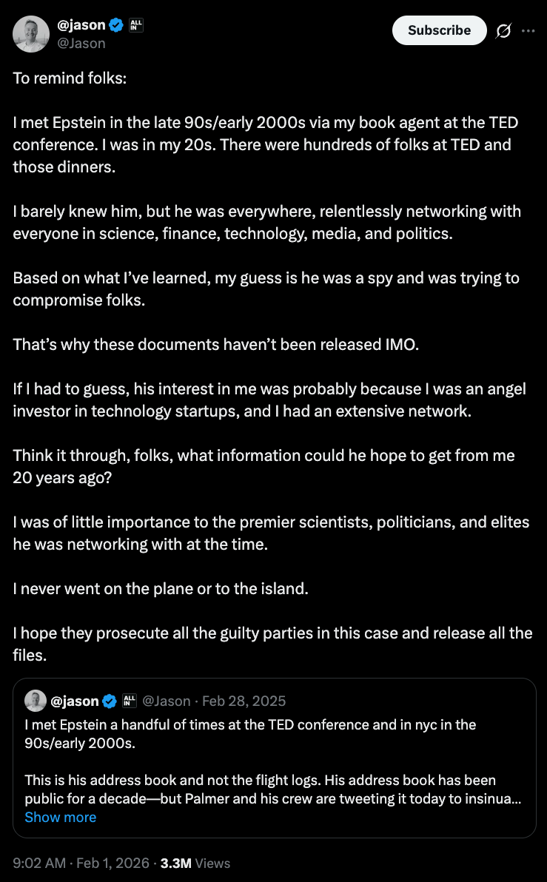The width and height of the screenshot is (547, 882).
Task: Click the author's profile avatar at top
Action: click(31, 33)
